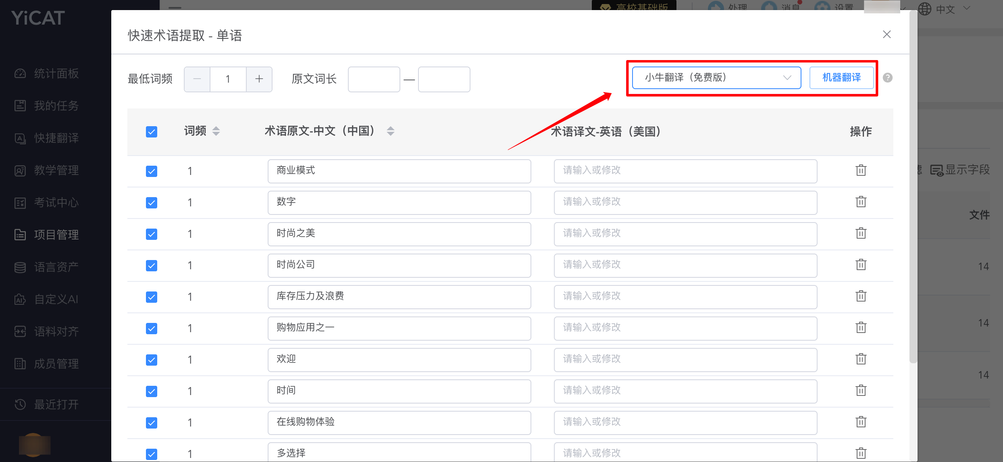Delete the 数字 term row
Screen dimensions: 1003x462
click(861, 202)
